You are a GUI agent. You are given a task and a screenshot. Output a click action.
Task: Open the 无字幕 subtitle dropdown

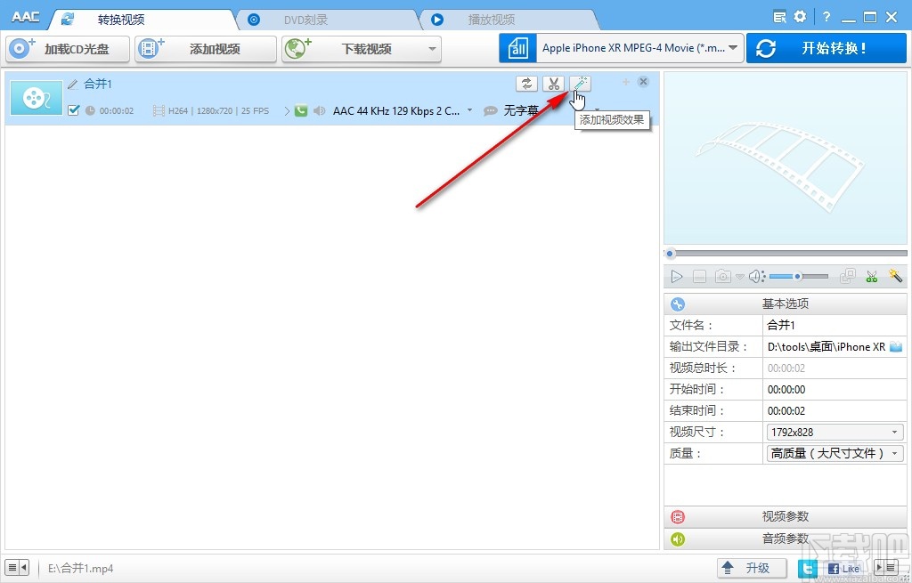click(x=521, y=110)
